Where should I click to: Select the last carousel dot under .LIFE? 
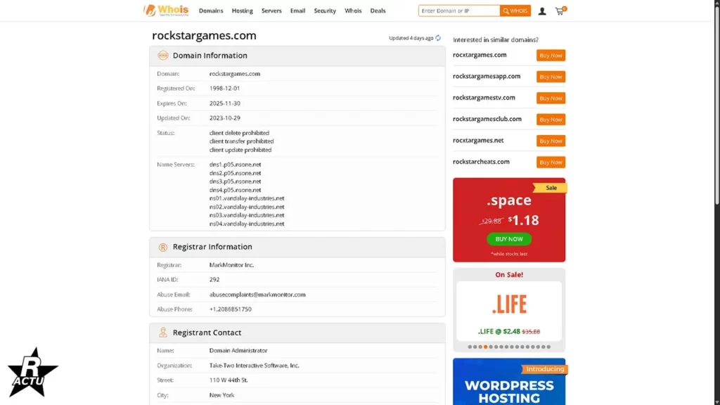coord(548,347)
